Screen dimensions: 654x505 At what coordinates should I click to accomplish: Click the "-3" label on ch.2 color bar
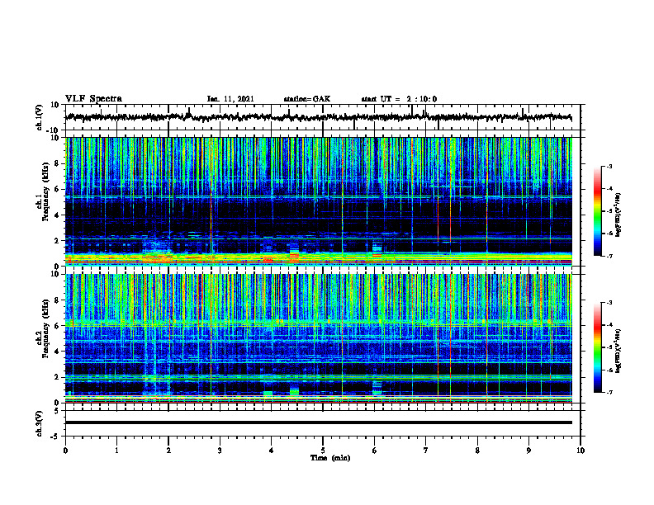[x=609, y=303]
